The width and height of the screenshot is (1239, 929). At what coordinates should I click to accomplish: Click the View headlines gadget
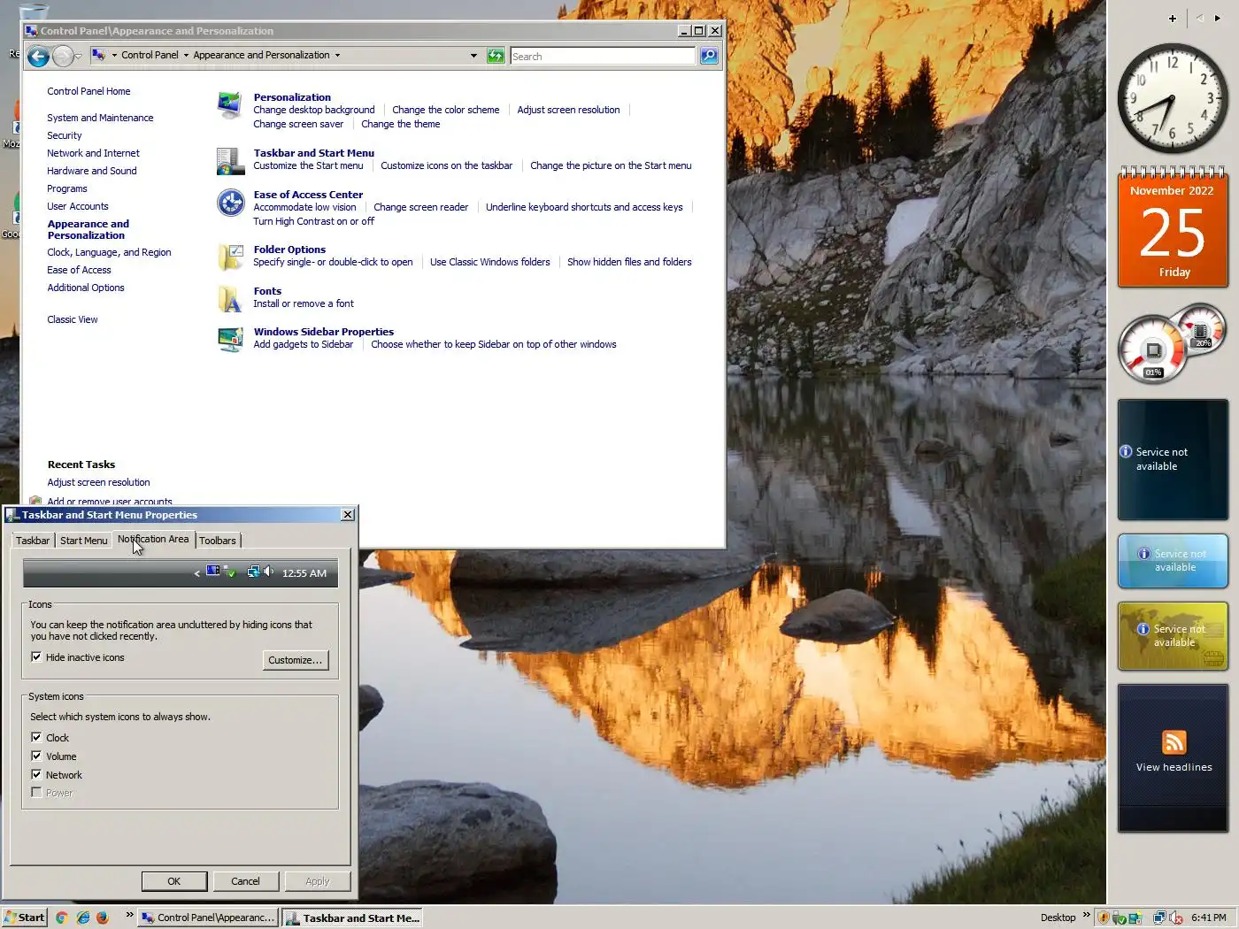click(x=1173, y=758)
